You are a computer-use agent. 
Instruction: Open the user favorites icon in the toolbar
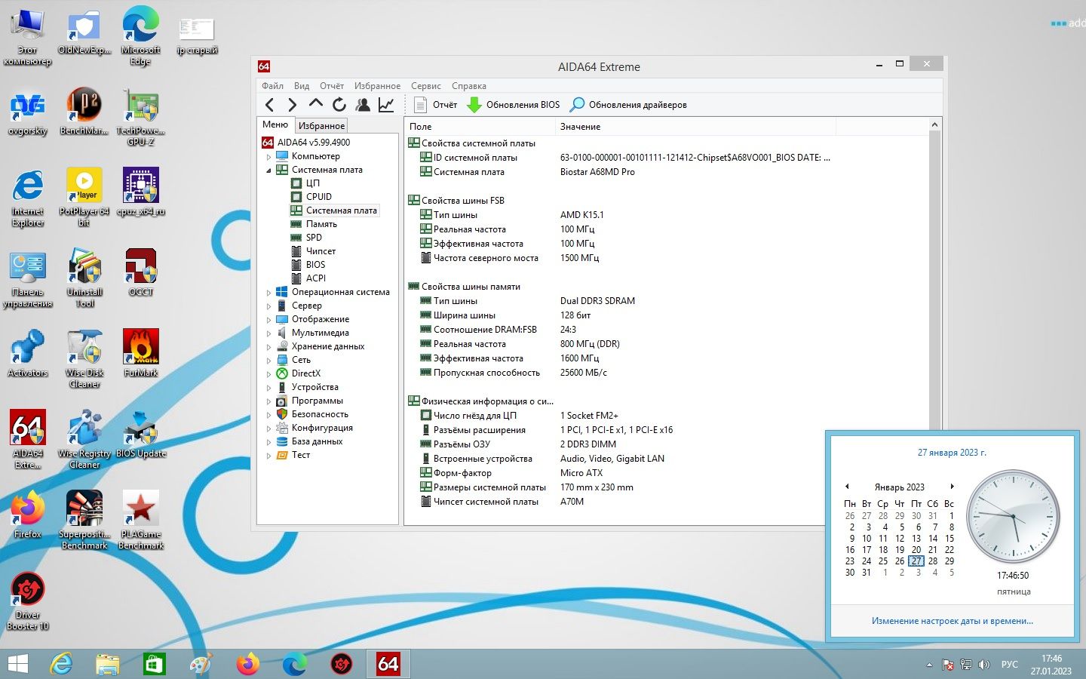tap(363, 105)
